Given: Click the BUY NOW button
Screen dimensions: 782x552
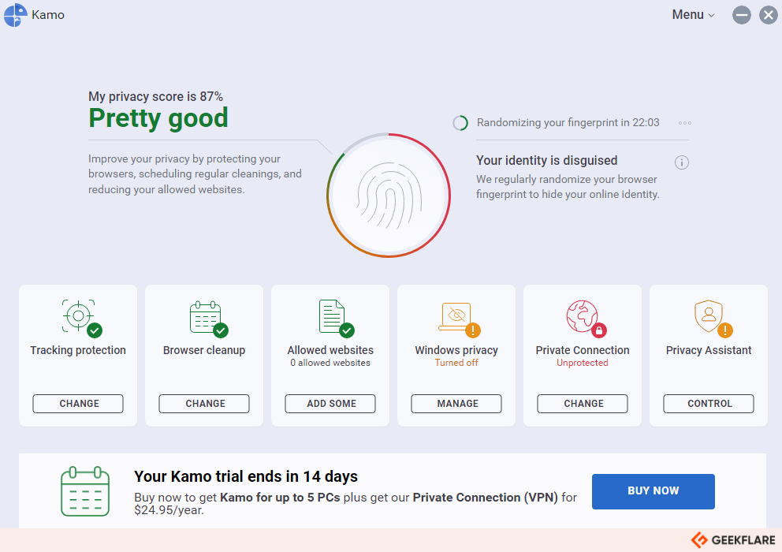Looking at the screenshot, I should [654, 491].
